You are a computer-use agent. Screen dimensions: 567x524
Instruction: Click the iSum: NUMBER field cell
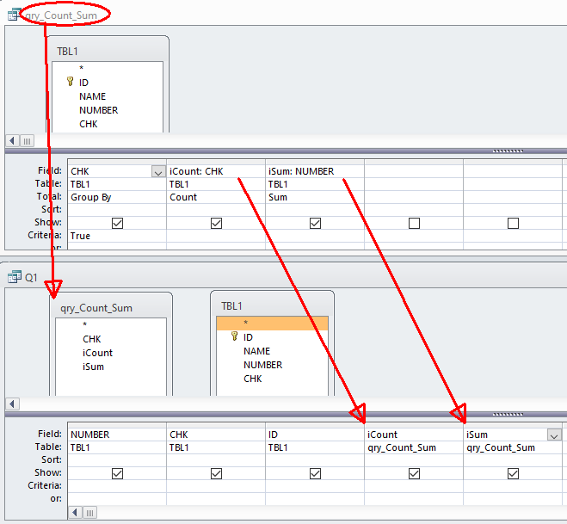click(x=315, y=171)
